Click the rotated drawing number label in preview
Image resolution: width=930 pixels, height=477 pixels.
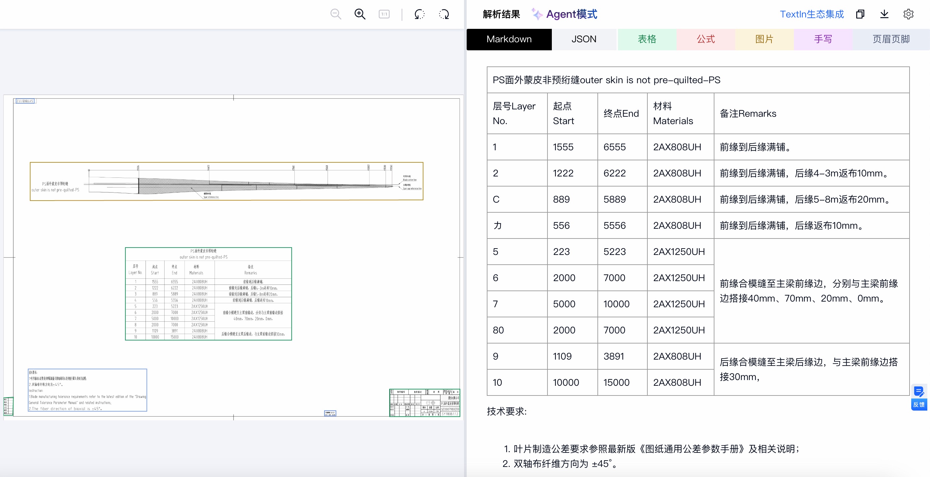pyautogui.click(x=25, y=101)
